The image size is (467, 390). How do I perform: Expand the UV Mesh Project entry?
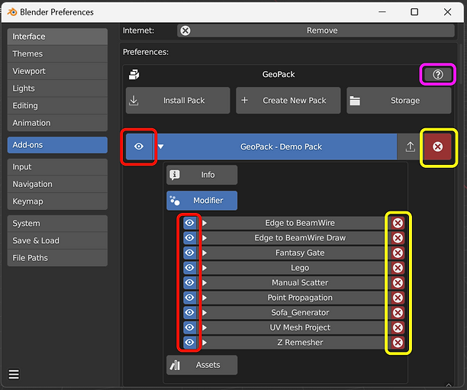tap(205, 327)
